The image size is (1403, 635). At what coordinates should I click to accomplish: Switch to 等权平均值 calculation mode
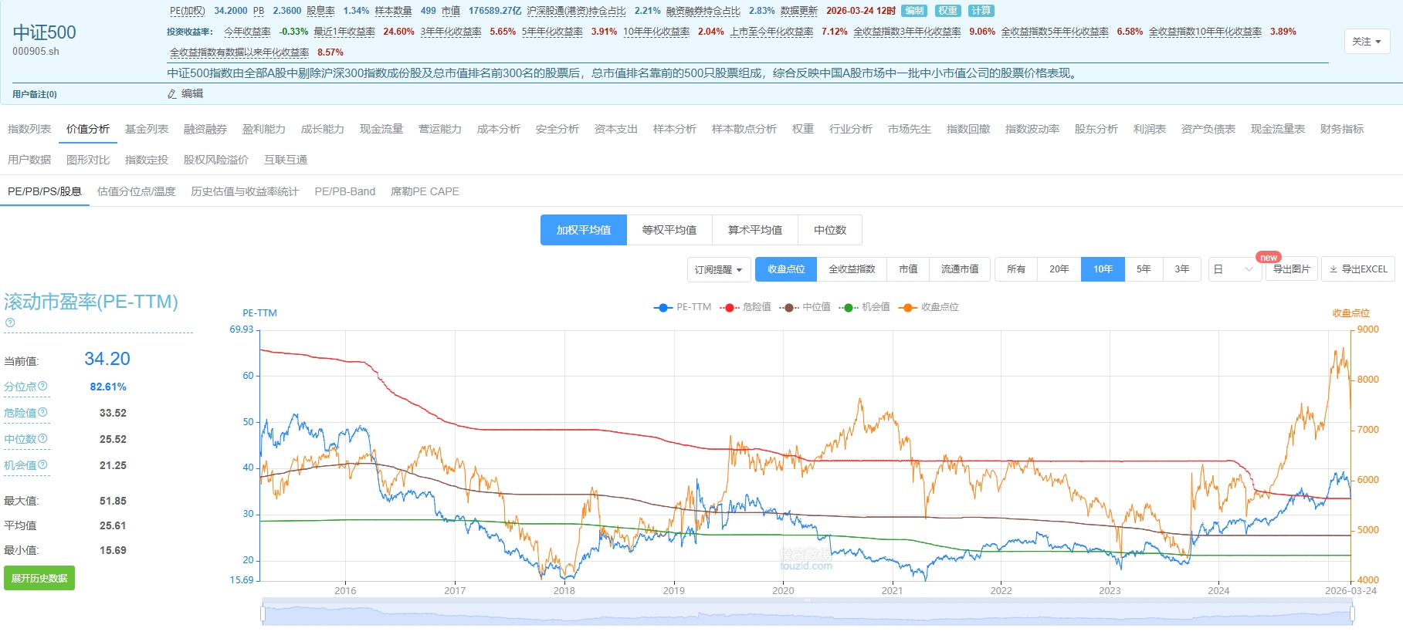tap(669, 230)
